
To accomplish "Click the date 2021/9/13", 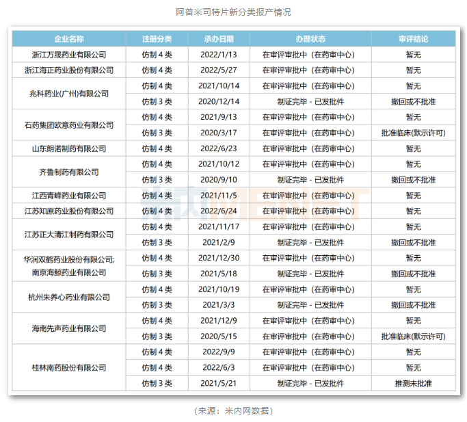I will pos(219,117).
